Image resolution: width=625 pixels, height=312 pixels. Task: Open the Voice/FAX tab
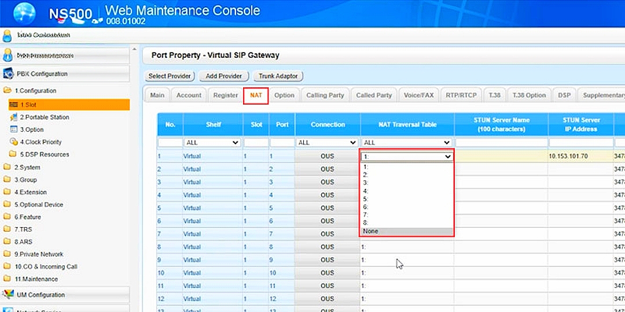pyautogui.click(x=418, y=95)
